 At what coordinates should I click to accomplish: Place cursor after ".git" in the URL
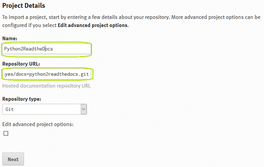point(89,74)
